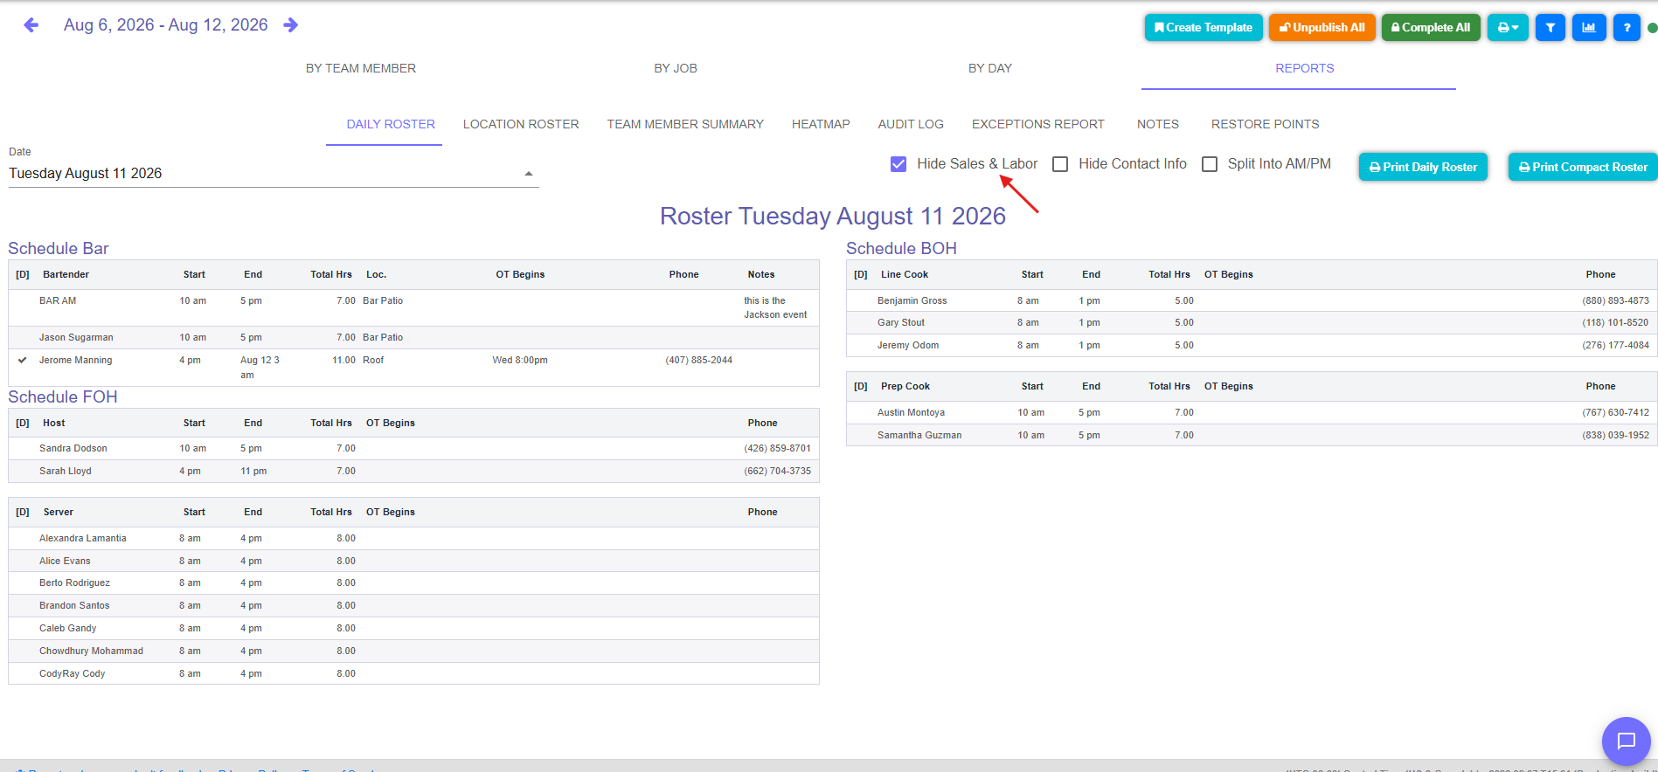Select Sandra Dodson in Host table
Screen dimensions: 1658x772
[x=73, y=448]
